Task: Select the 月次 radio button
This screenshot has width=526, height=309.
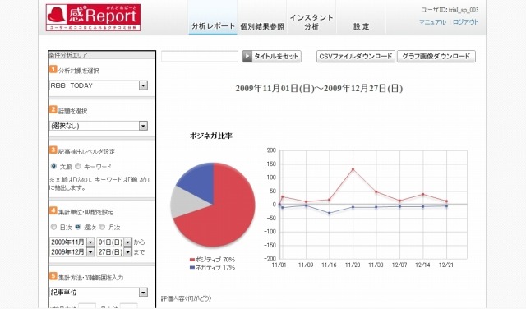Action: point(102,227)
